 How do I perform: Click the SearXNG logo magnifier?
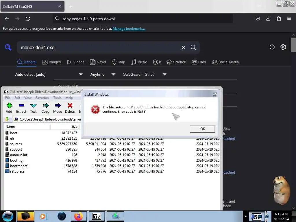click(x=8, y=47)
